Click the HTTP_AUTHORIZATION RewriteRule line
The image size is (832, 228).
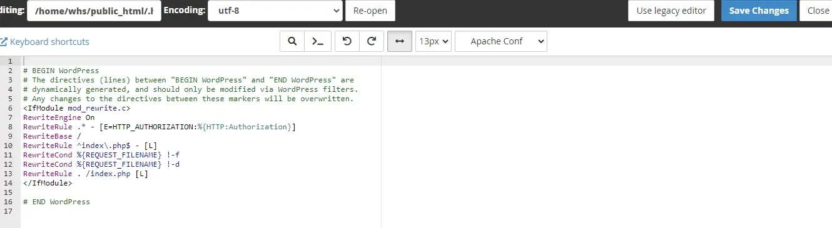coord(160,127)
